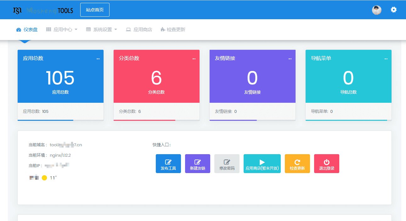Click the MoshengTOOLS logo
The width and height of the screenshot is (406, 221).
click(x=43, y=10)
